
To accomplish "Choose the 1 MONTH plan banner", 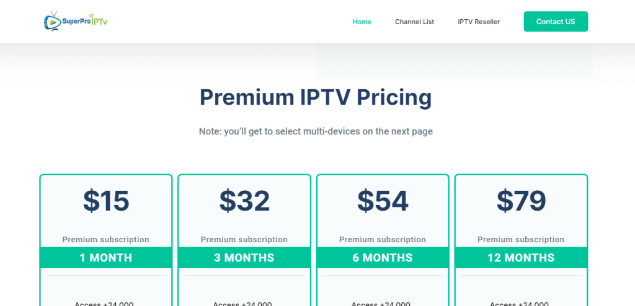I will point(106,258).
